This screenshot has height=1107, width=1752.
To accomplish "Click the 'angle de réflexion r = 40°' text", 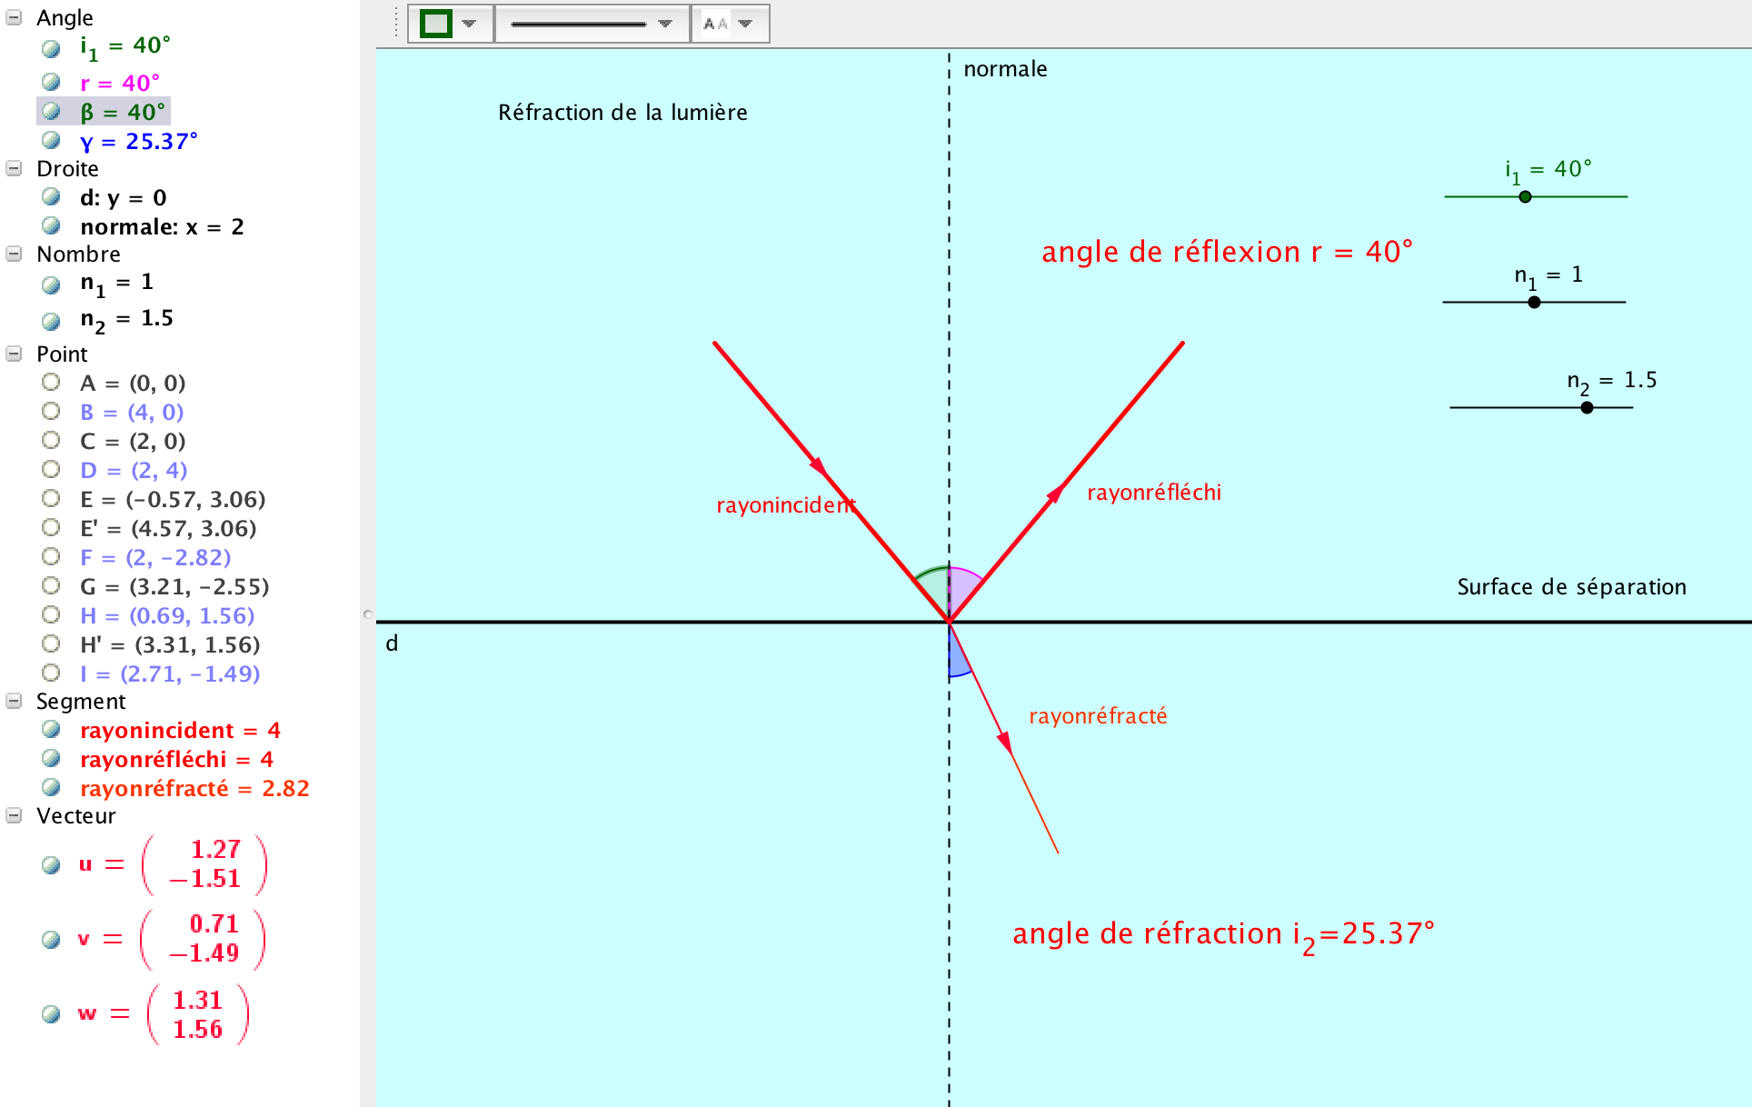I will [1227, 252].
